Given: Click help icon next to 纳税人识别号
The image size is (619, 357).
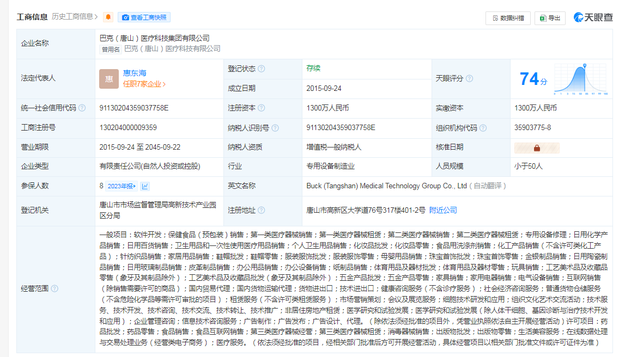Looking at the screenshot, I should (275, 128).
